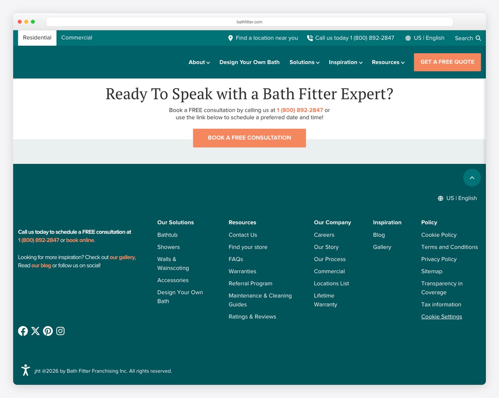Open the Instagram social icon
499x398 pixels.
tap(60, 331)
